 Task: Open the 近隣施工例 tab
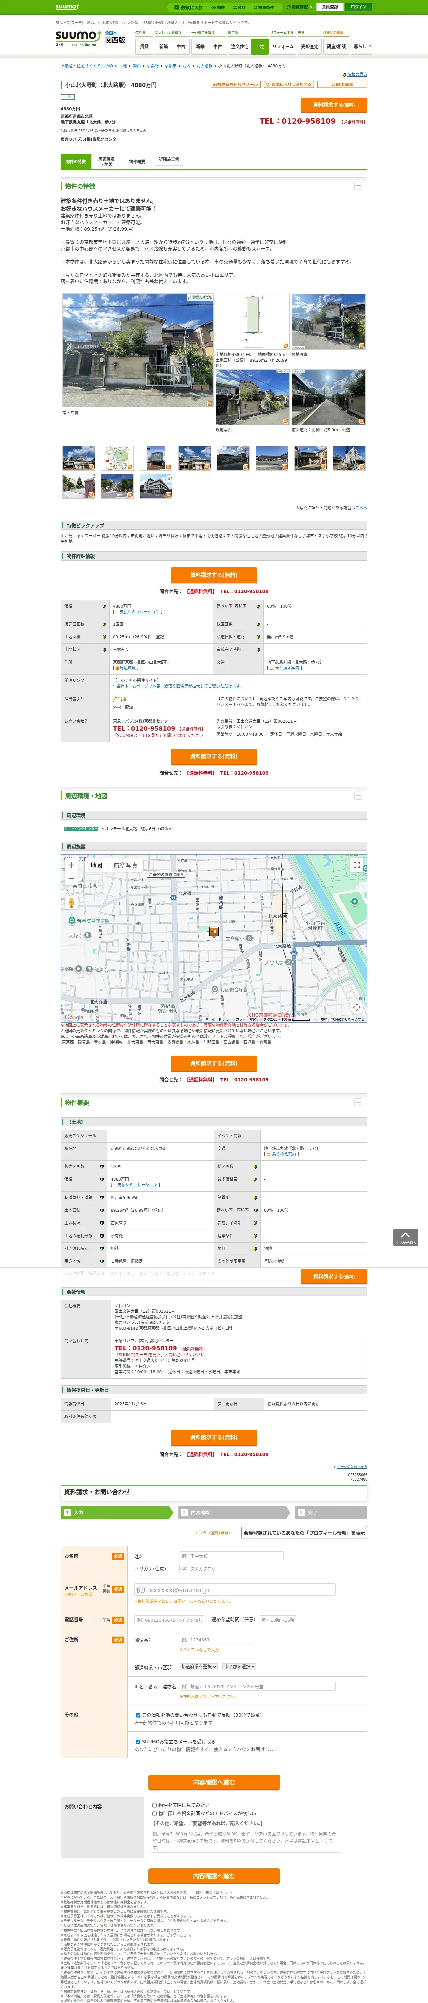point(169,159)
